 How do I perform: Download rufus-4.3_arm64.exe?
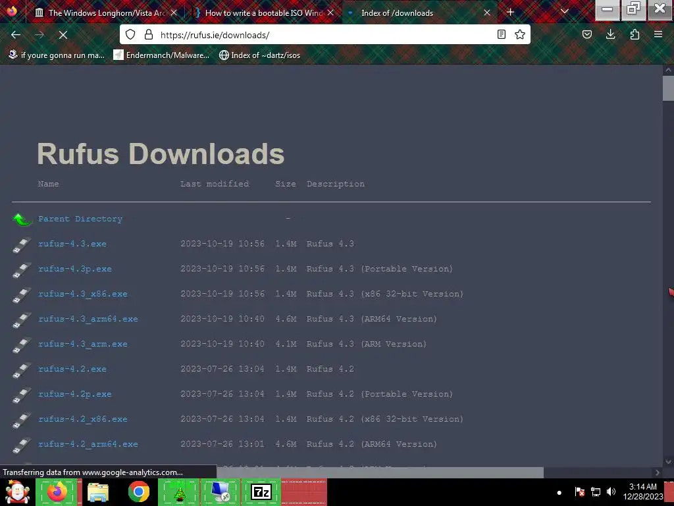pyautogui.click(x=88, y=319)
